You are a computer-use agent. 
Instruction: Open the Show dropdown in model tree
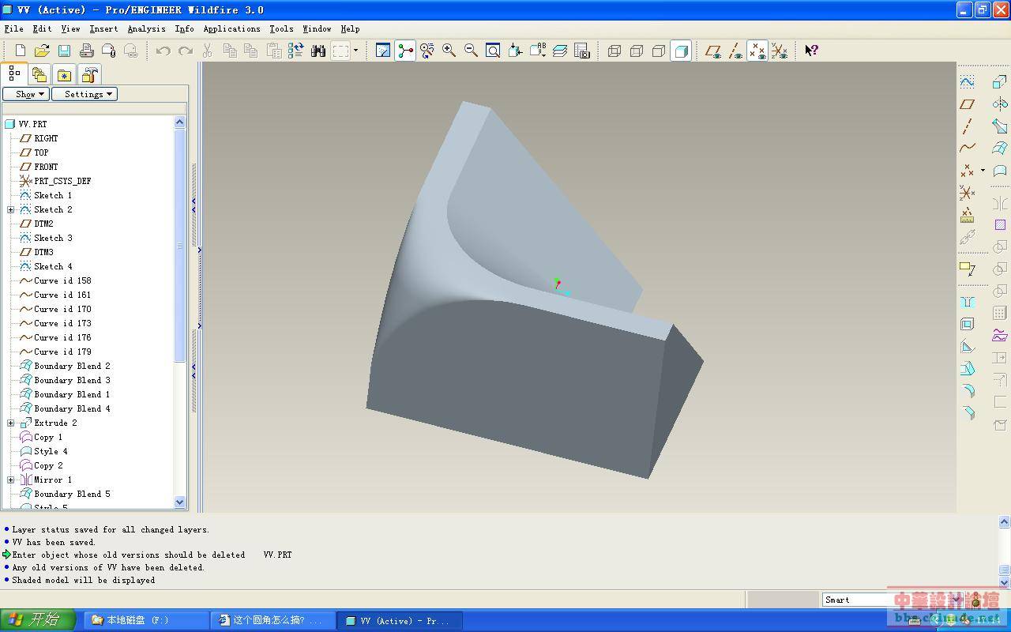coord(26,94)
